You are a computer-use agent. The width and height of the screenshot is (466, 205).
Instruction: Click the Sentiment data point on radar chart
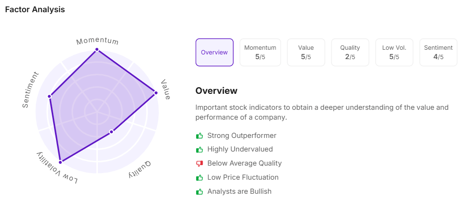[x=49, y=97]
